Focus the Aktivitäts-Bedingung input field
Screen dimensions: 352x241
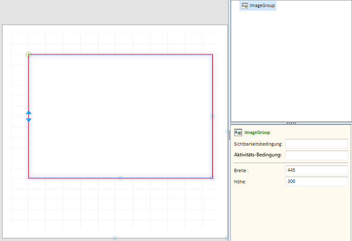coord(316,155)
